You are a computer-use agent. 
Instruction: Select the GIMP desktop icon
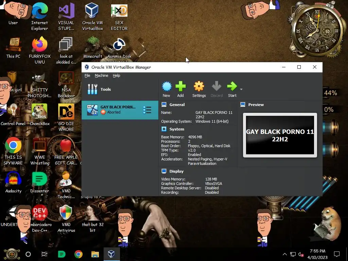click(x=40, y=85)
